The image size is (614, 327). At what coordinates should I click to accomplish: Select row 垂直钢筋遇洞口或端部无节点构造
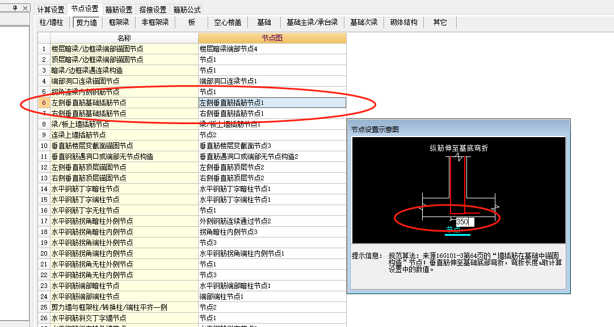click(124, 156)
